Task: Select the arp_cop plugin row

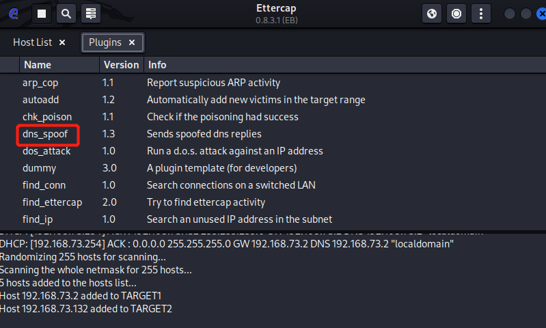Action: (x=40, y=83)
